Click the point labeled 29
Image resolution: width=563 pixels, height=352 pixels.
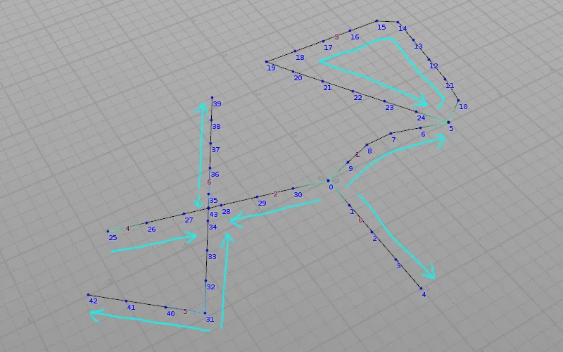point(257,197)
